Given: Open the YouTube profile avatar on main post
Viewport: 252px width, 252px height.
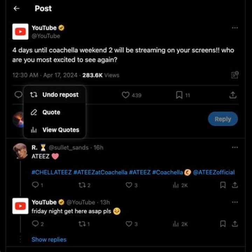Looking at the screenshot, I should coord(20,31).
